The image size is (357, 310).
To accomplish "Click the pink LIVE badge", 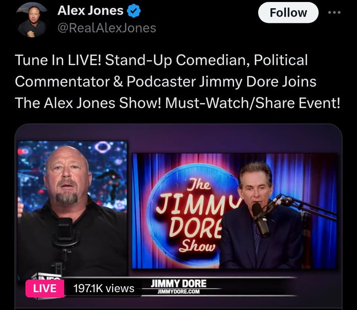I will pos(44,288).
